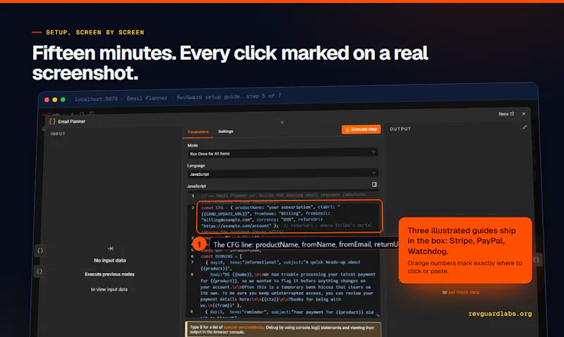This screenshot has height=337, width=564.
Task: Click the OUTPUT panel heading
Action: [x=400, y=129]
